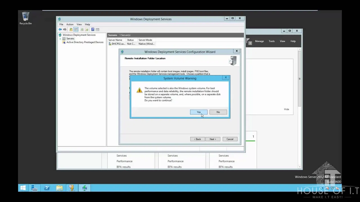
Task: Open the DHCP console taskbar icon
Action: click(x=72, y=188)
